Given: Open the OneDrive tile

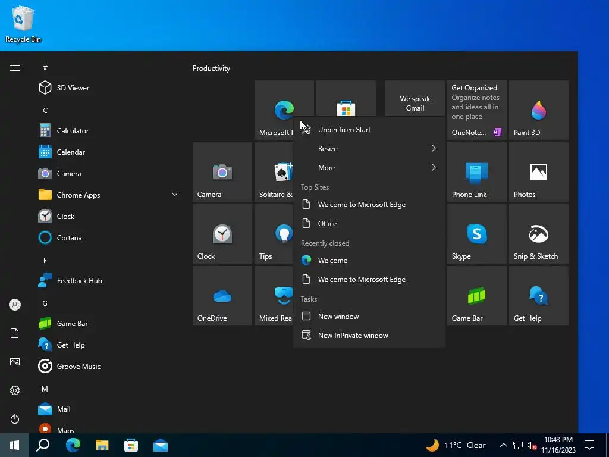Looking at the screenshot, I should (222, 296).
